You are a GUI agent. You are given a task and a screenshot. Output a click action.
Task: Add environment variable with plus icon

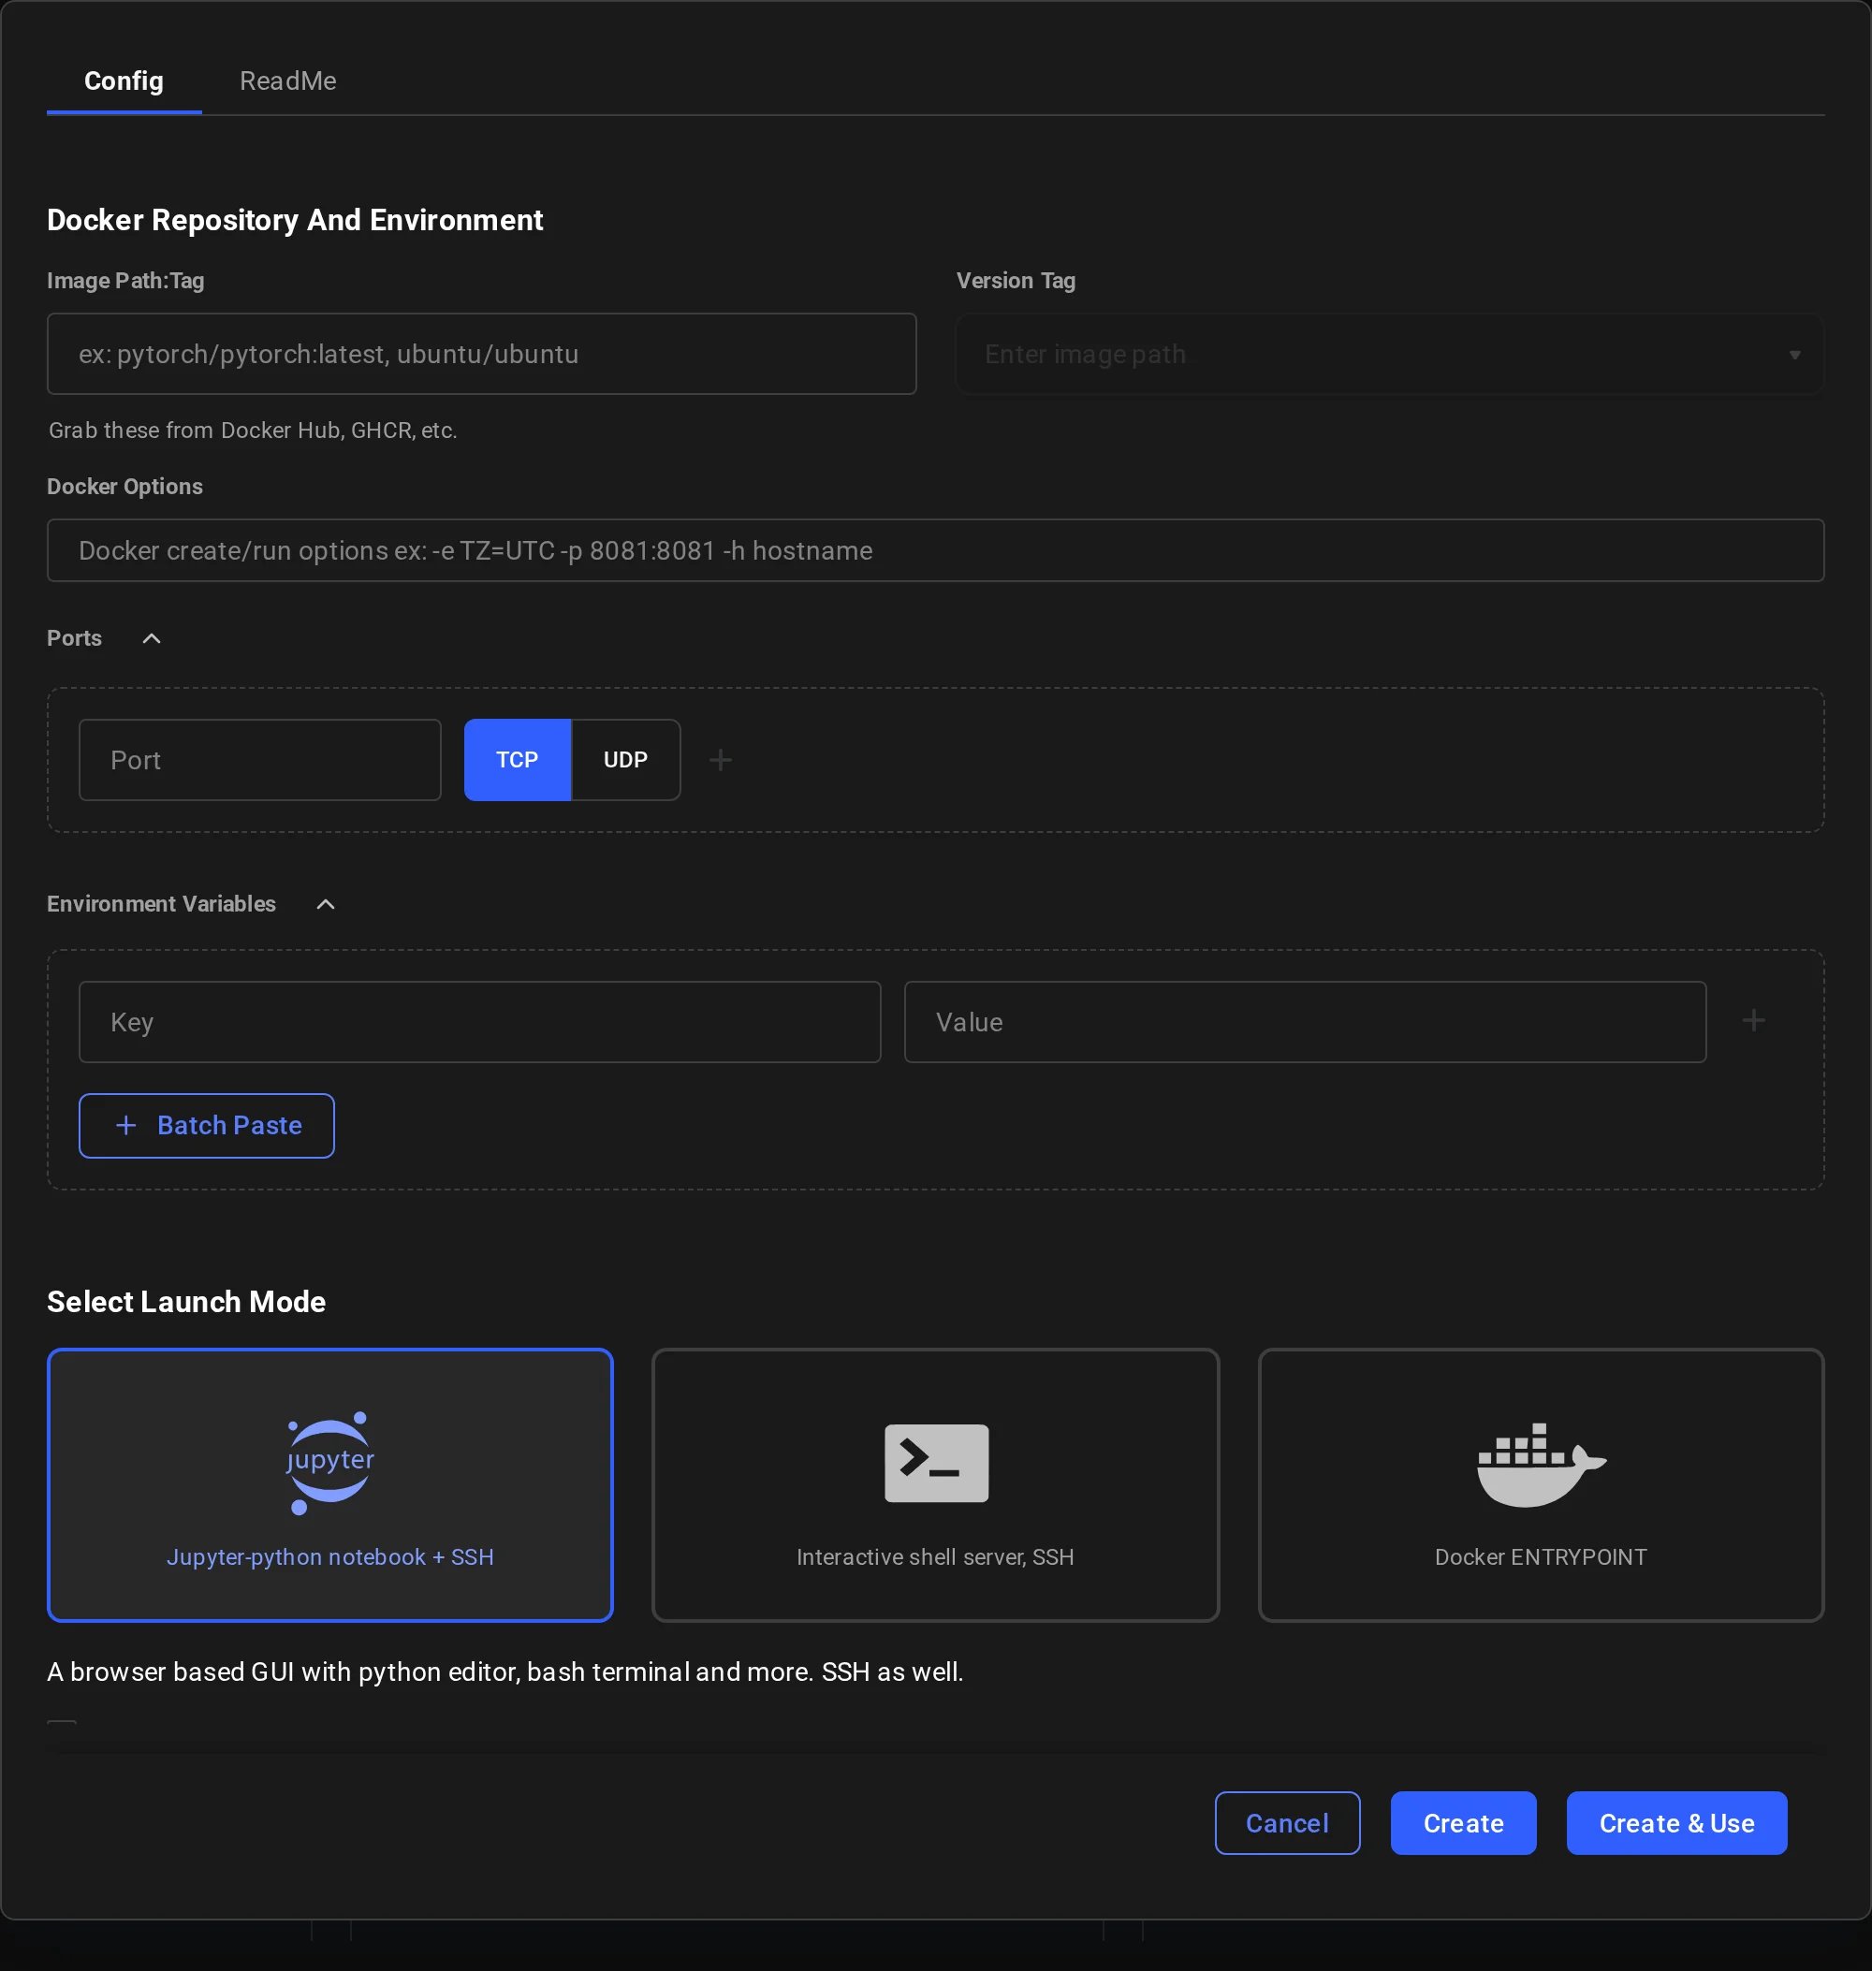click(1753, 1021)
